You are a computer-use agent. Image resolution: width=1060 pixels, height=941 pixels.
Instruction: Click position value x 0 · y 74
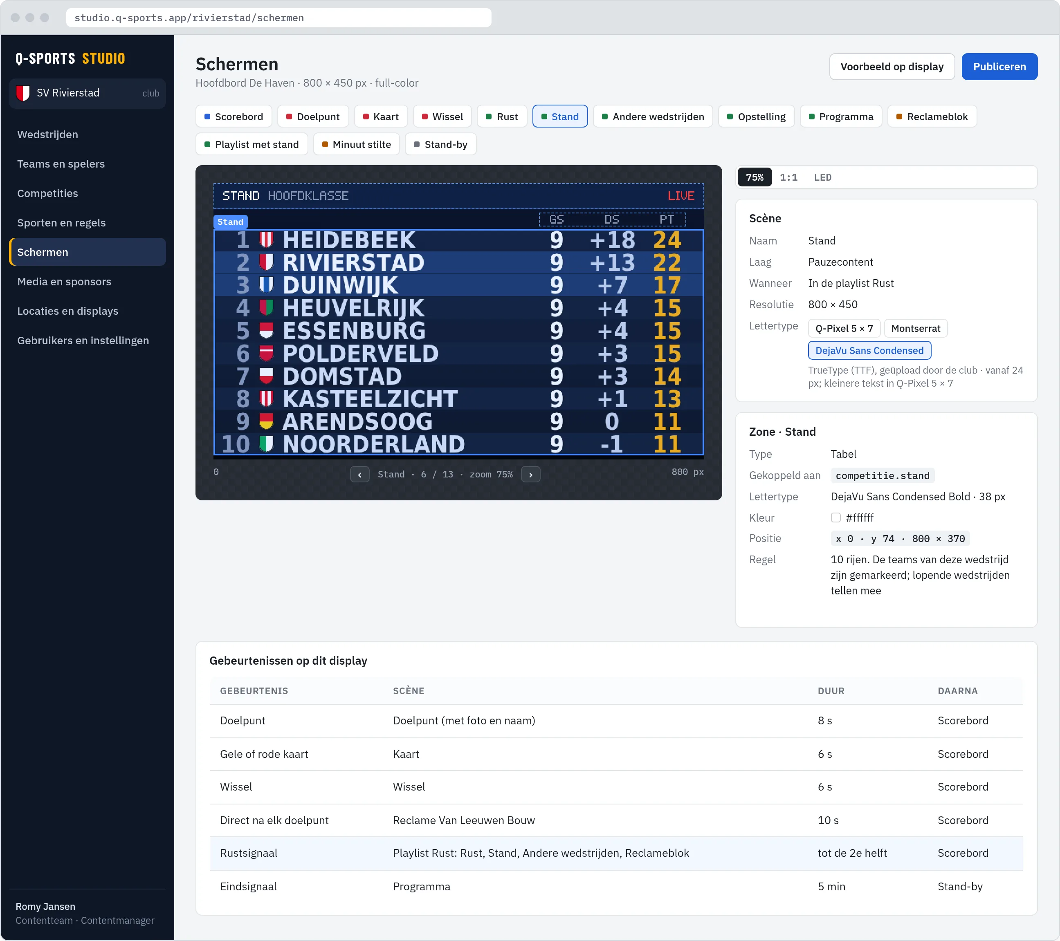pyautogui.click(x=900, y=539)
